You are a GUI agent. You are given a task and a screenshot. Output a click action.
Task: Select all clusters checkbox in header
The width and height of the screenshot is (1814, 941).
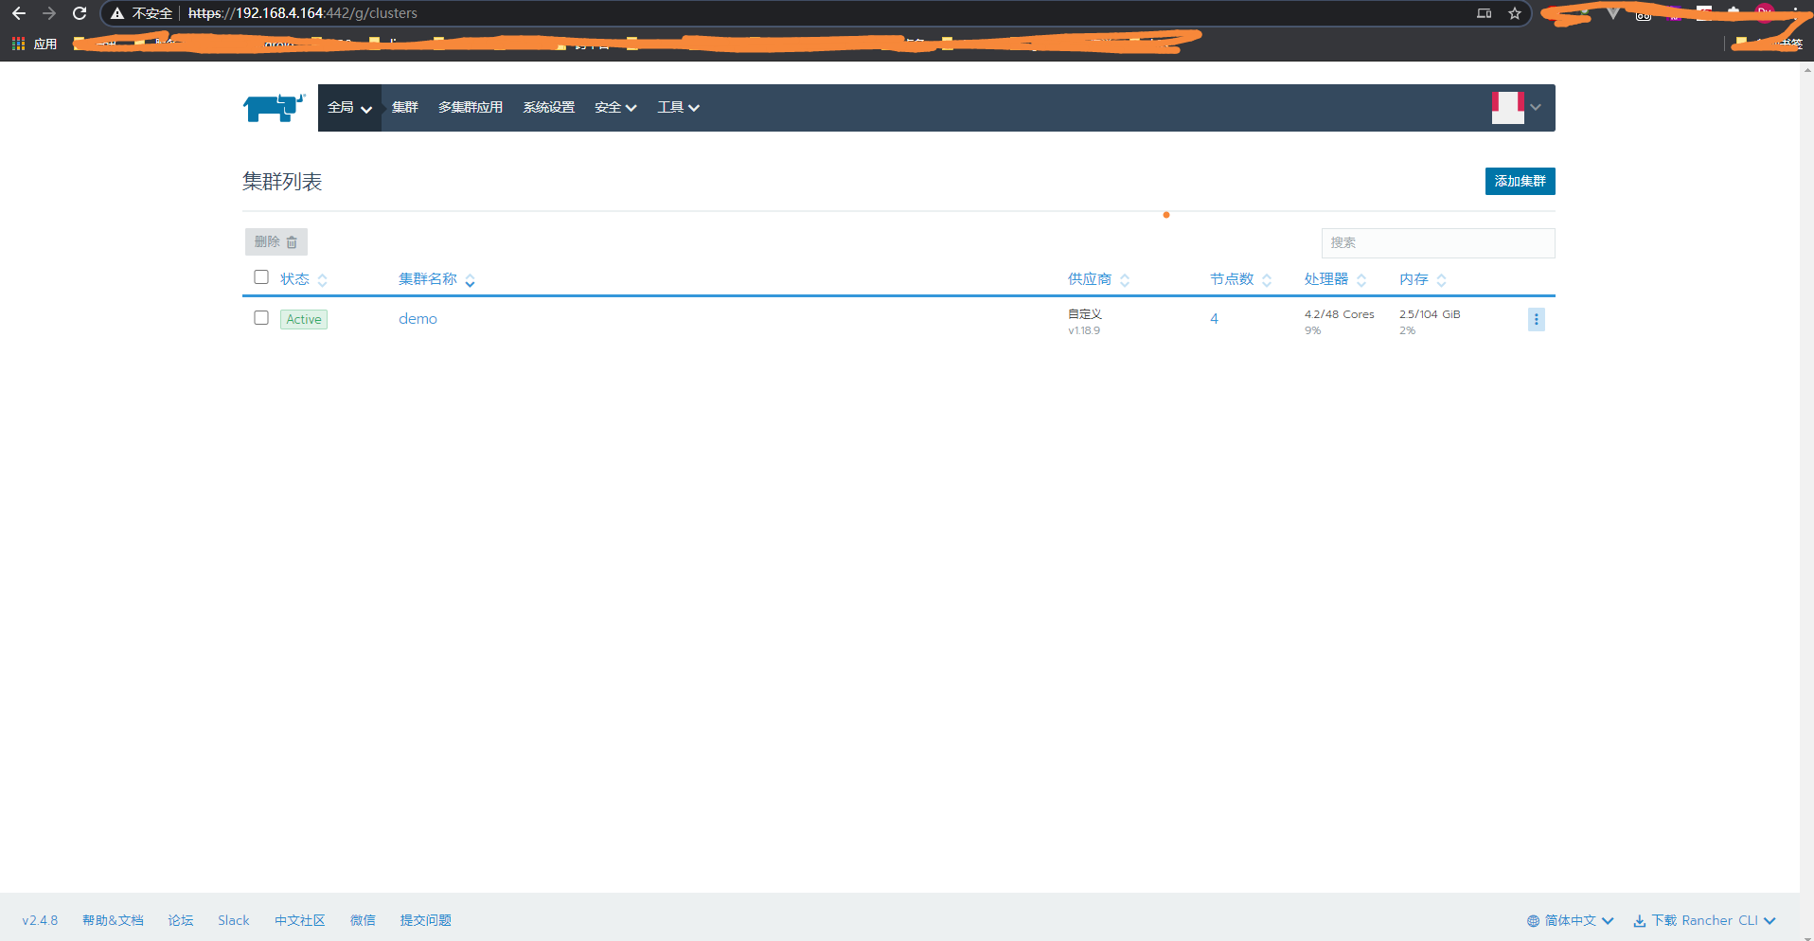point(261,277)
